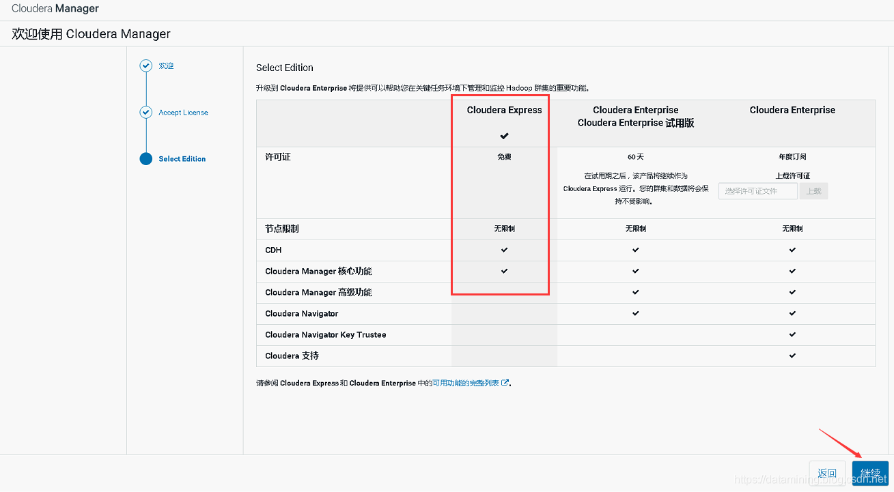Click Key Trustee checkmark in annual Enterprise column

click(792, 334)
